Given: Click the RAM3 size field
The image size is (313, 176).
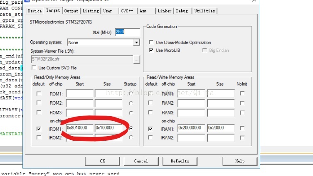Looking at the screenshot, I should point(221,112).
